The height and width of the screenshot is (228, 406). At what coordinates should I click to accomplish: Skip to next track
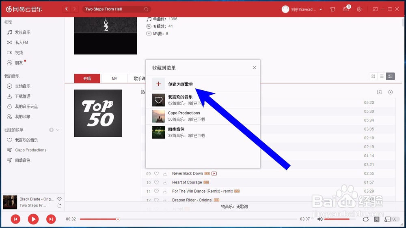(x=51, y=219)
